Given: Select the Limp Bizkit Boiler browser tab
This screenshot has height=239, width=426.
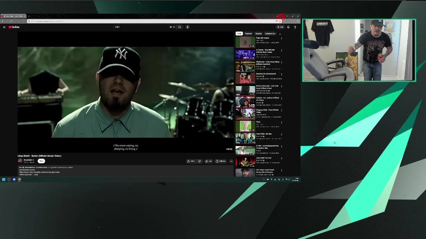Looking at the screenshot, I should (13, 16).
